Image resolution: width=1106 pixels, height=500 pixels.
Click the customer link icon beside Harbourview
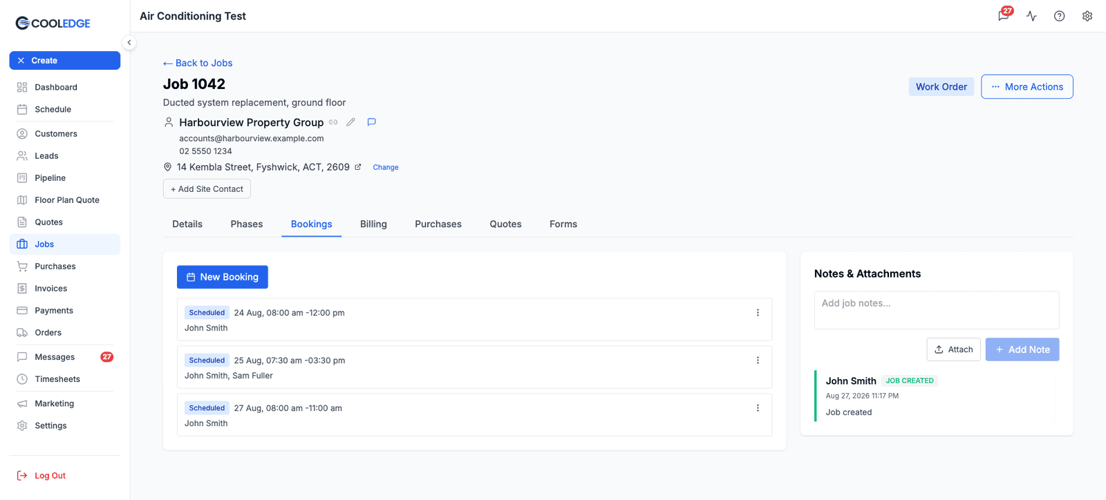(x=333, y=122)
